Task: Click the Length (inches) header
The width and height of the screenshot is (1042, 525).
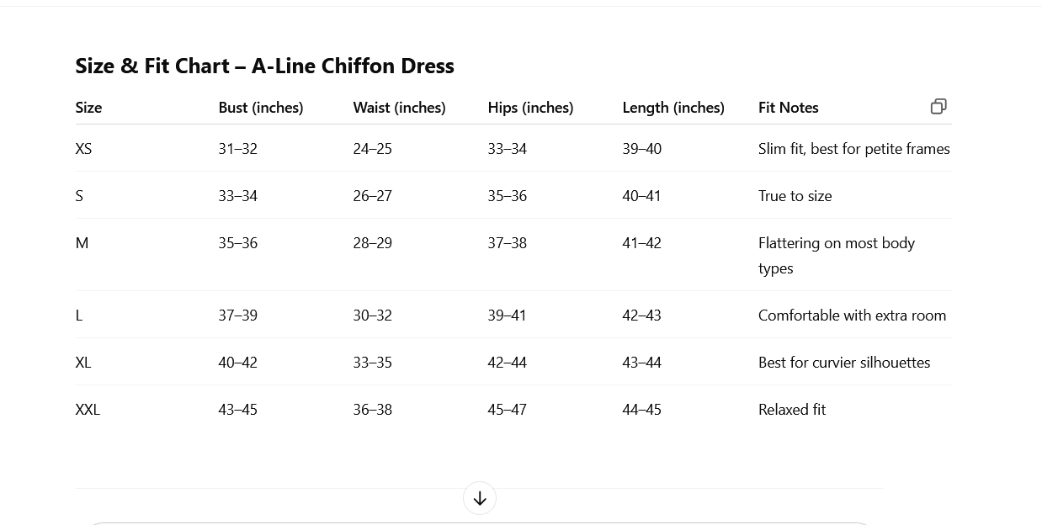Action: [x=673, y=108]
